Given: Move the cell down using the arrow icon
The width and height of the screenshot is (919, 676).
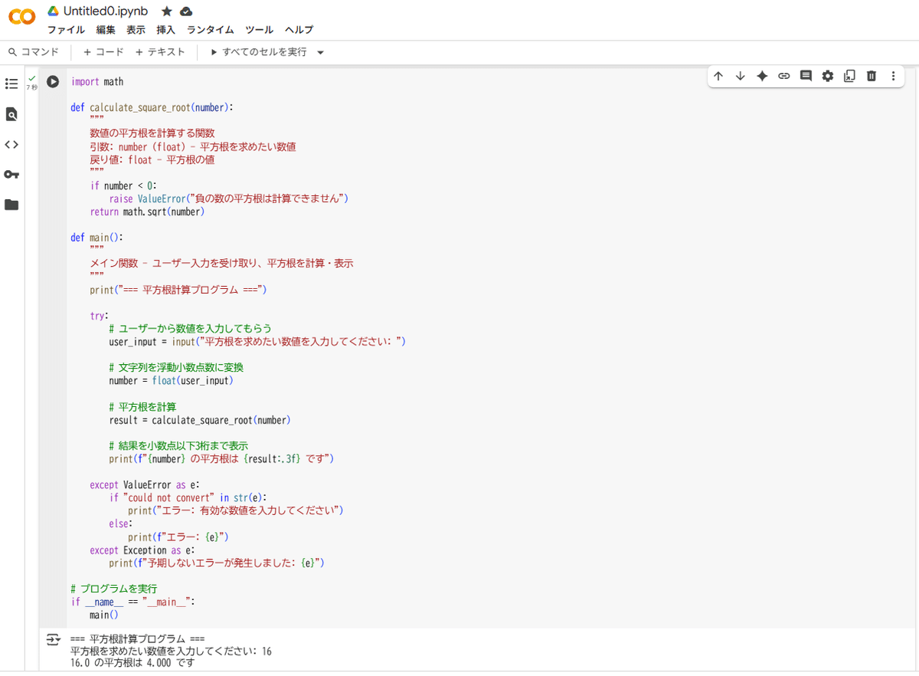Looking at the screenshot, I should click(740, 77).
